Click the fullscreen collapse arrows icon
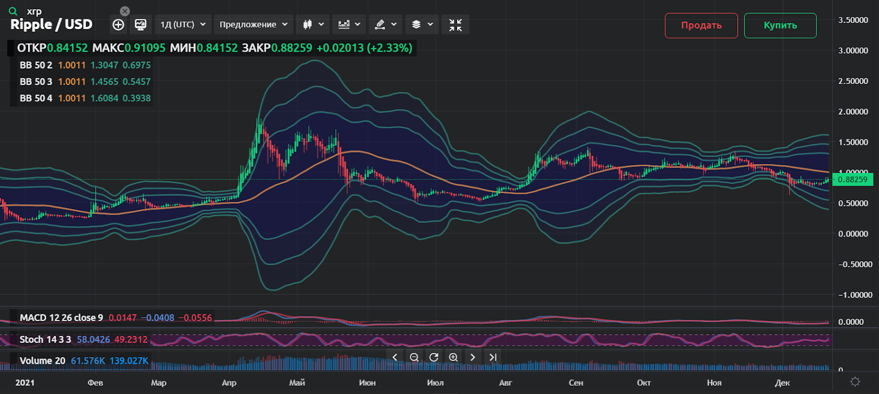The height and width of the screenshot is (394, 879). point(455,25)
